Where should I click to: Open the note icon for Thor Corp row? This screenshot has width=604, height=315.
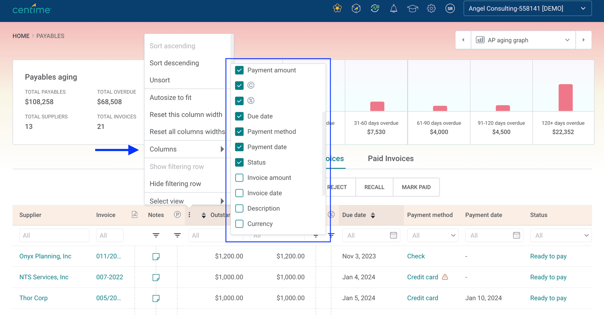(156, 298)
